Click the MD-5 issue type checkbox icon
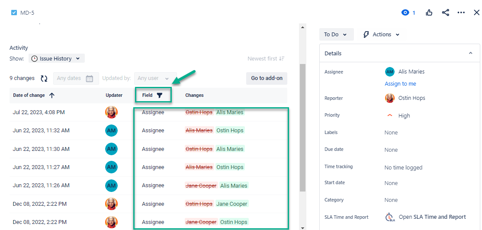This screenshot has height=230, width=482. point(14,13)
